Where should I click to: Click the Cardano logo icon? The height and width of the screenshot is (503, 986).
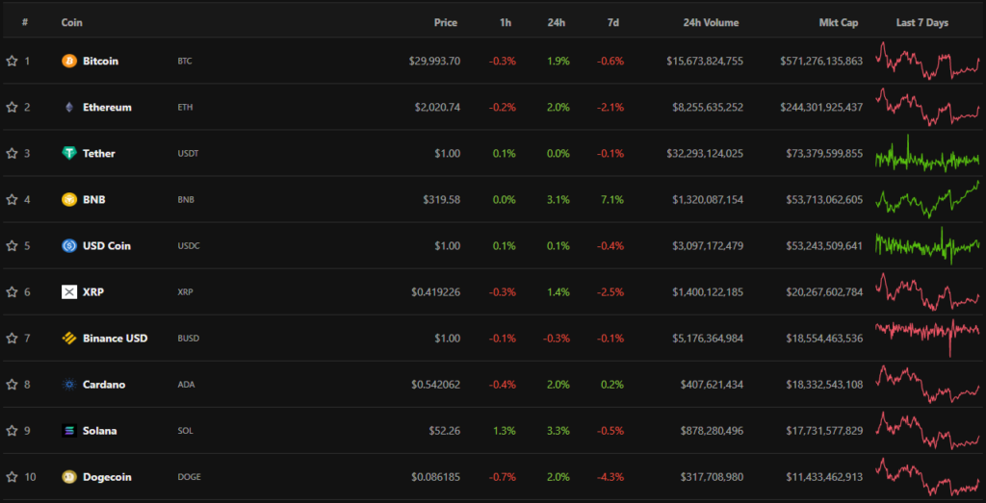(x=69, y=385)
